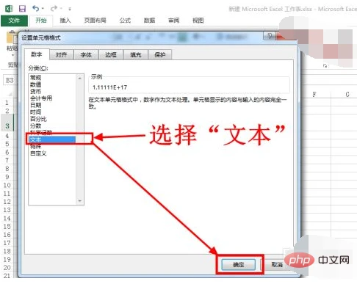Click the category list scroll down arrow
The height and width of the screenshot is (284, 357).
click(x=80, y=201)
